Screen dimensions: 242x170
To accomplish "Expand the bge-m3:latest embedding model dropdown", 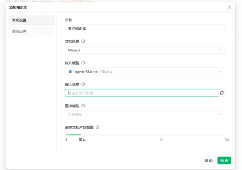I will [145, 71].
